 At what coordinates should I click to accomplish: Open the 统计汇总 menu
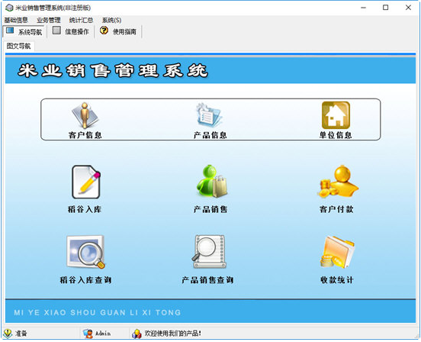click(81, 20)
